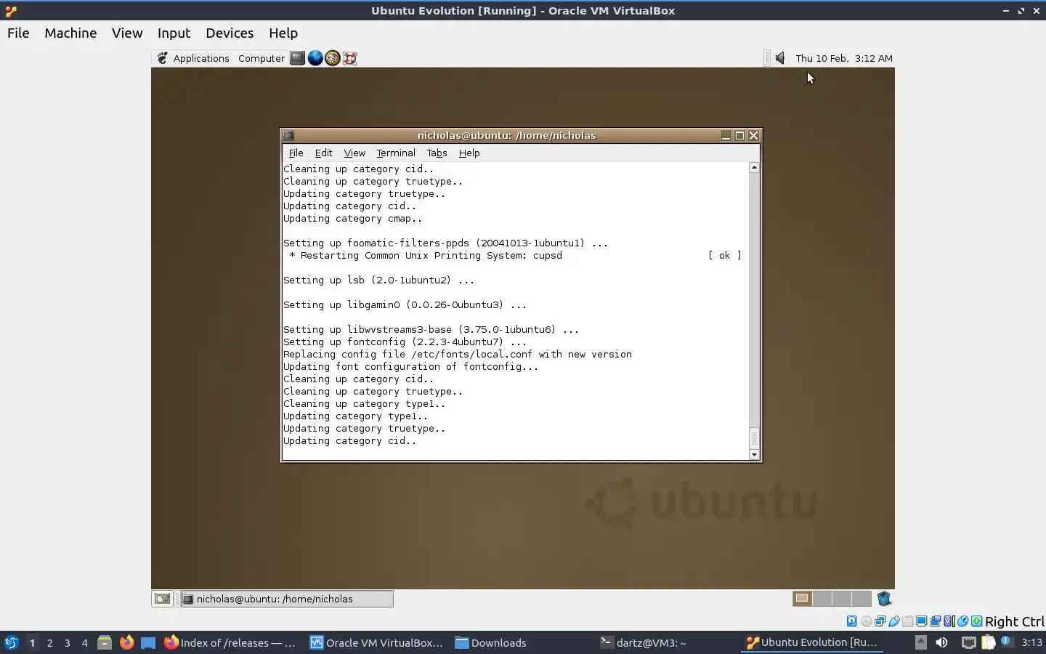Open VirtualBox Machine menu
Image resolution: width=1046 pixels, height=654 pixels.
coord(70,33)
